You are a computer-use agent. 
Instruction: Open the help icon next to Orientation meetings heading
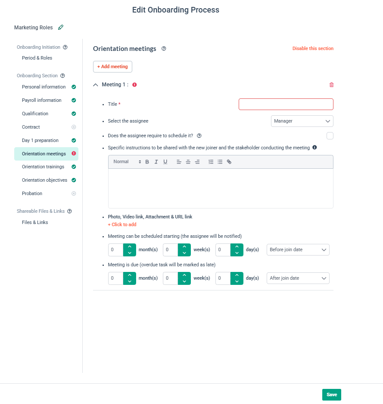click(164, 49)
